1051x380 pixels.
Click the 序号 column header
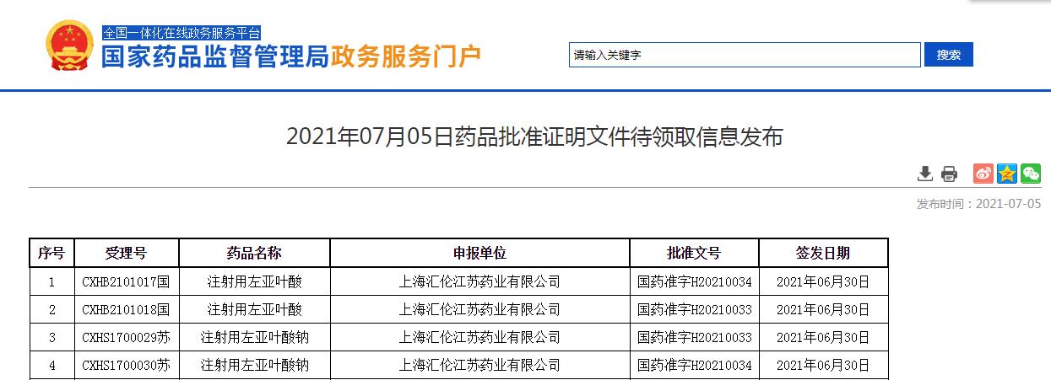click(x=51, y=253)
